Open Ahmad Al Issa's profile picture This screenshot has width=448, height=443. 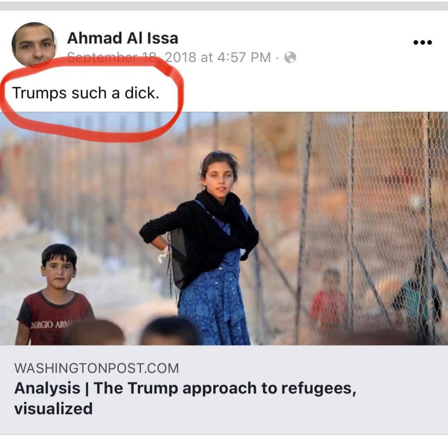pyautogui.click(x=34, y=44)
